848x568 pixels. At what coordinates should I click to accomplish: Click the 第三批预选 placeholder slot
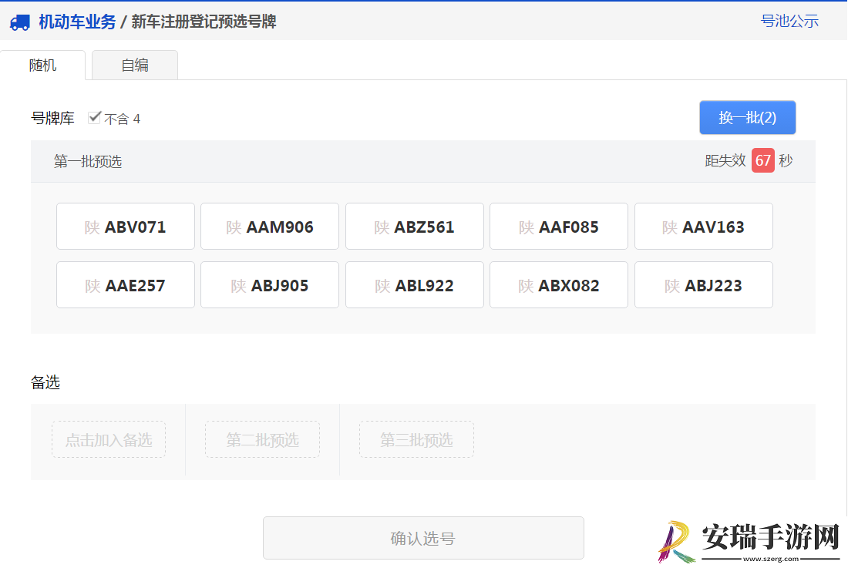click(416, 440)
